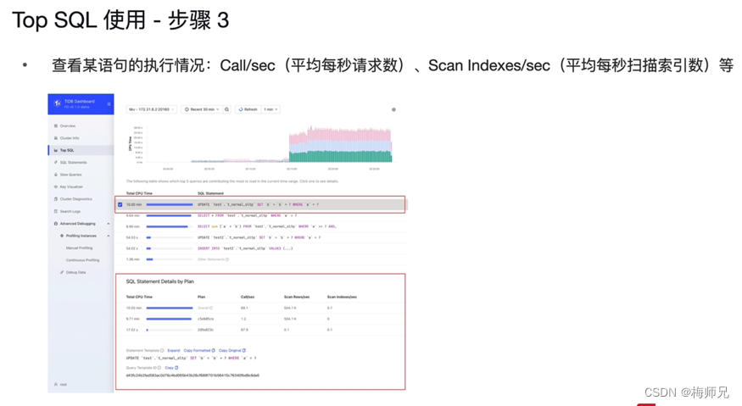This screenshot has width=742, height=406.
Task: Click the root user icon
Action: pyautogui.click(x=56, y=385)
